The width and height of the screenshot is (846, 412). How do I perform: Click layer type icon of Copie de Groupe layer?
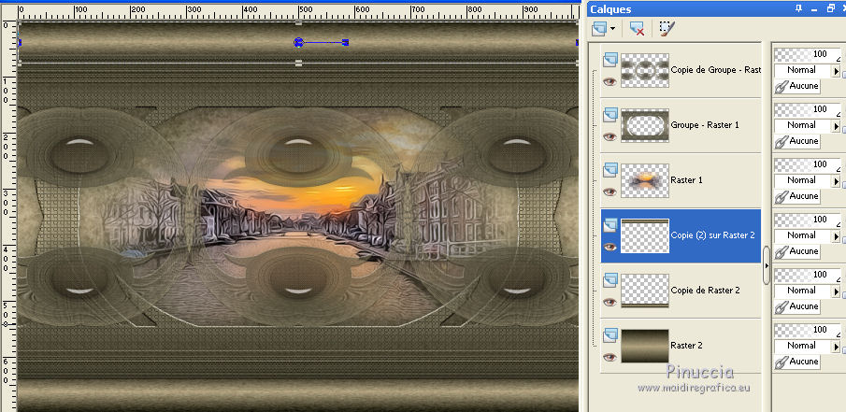coord(610,59)
